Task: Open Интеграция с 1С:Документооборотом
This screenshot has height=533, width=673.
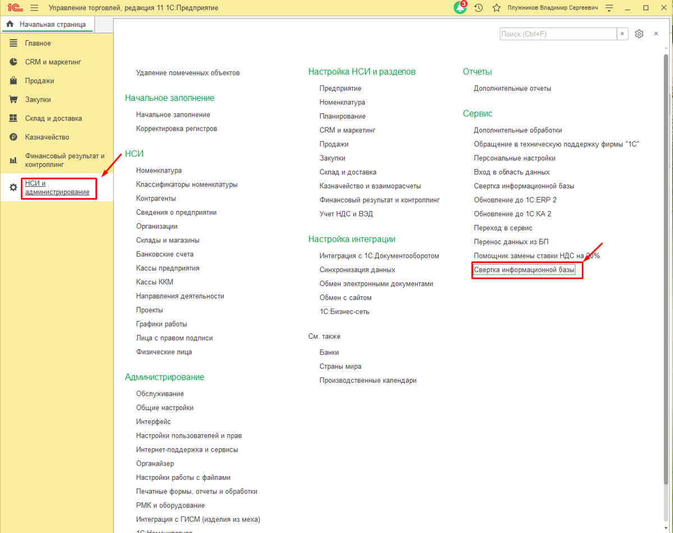Action: pyautogui.click(x=379, y=256)
